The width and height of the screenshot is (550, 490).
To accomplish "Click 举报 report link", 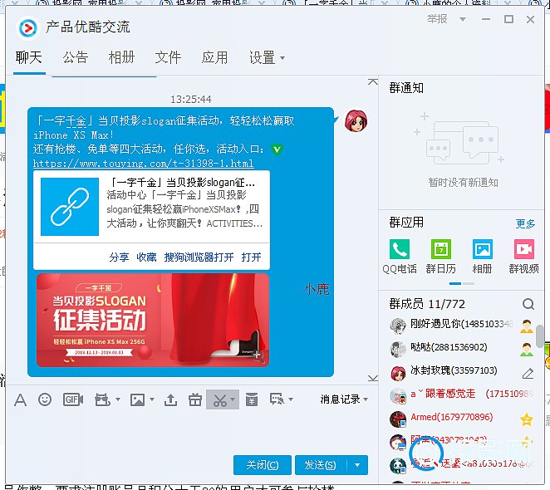I will pyautogui.click(x=437, y=18).
